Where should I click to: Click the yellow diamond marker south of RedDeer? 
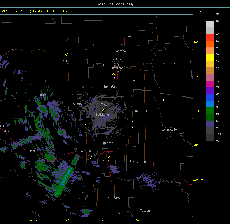[114, 75]
